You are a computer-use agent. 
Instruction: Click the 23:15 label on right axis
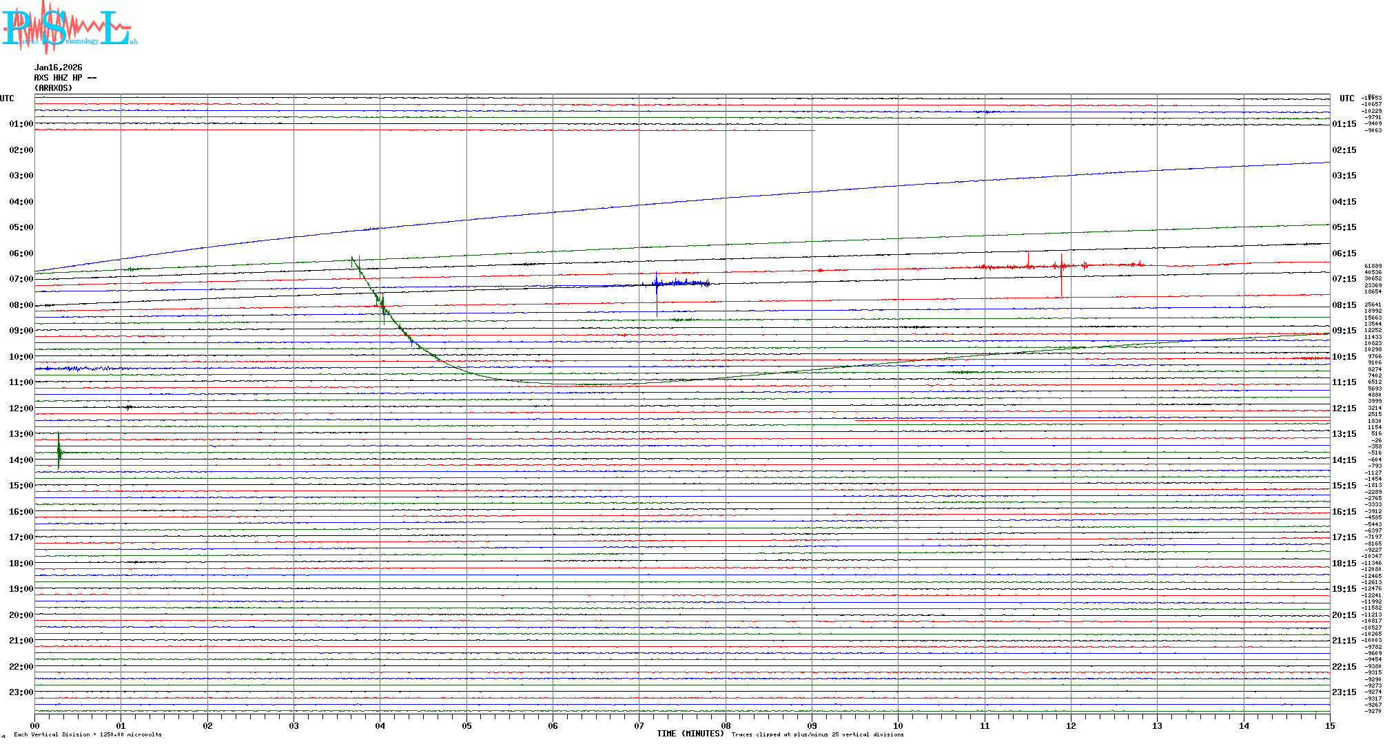[1344, 692]
